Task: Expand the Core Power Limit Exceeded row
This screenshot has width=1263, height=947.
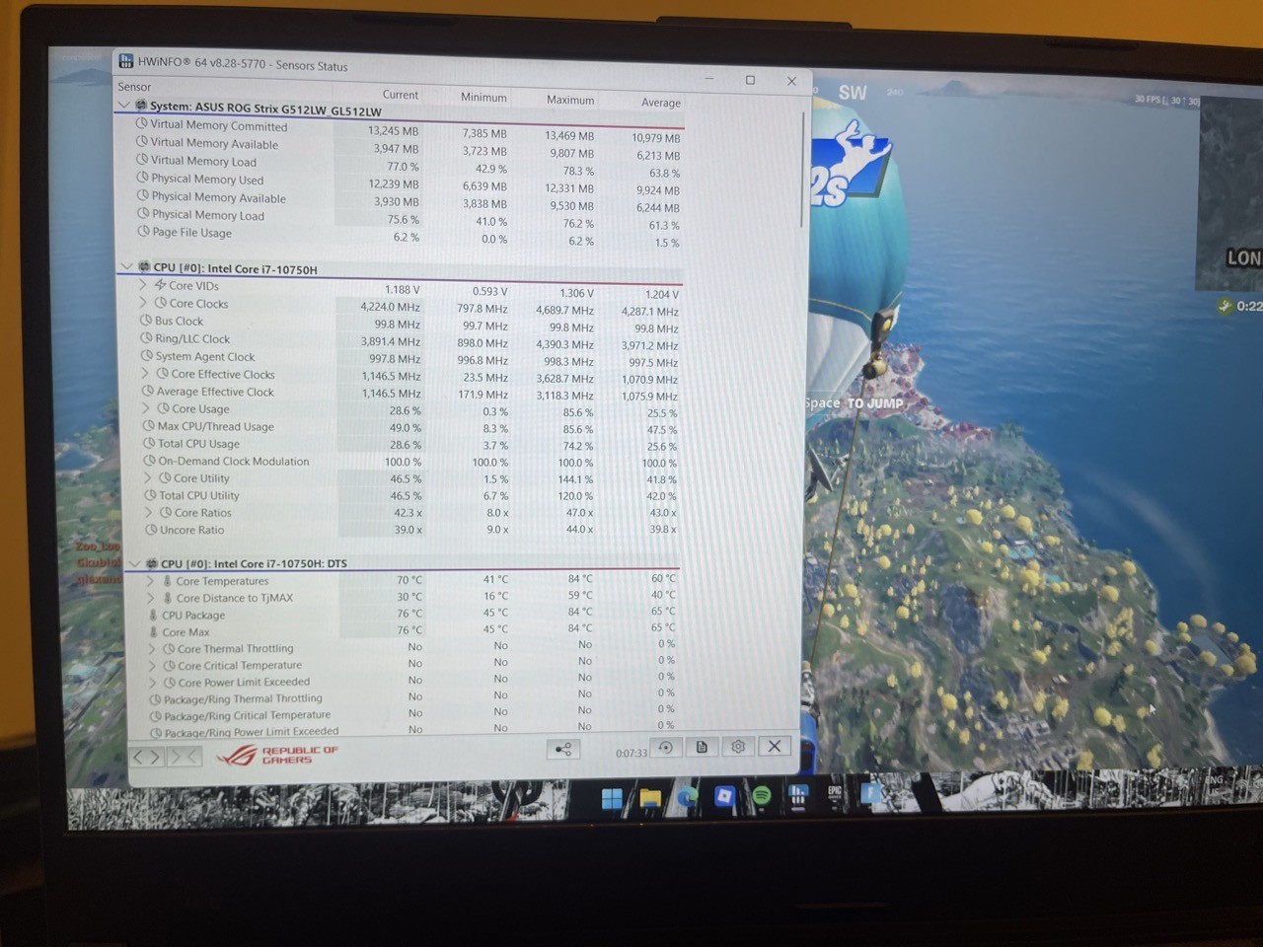Action: (x=153, y=682)
